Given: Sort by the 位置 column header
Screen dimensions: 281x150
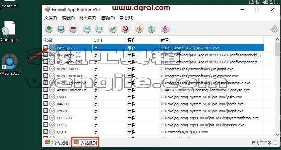Looking at the screenshot, I should pos(211,40).
